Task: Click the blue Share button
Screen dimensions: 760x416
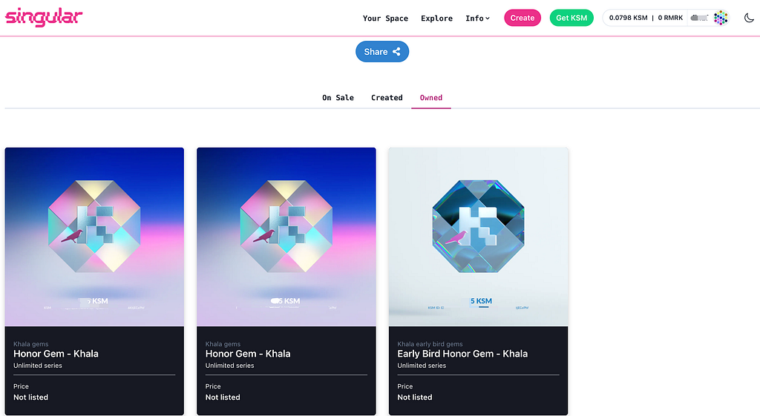Action: [x=382, y=51]
